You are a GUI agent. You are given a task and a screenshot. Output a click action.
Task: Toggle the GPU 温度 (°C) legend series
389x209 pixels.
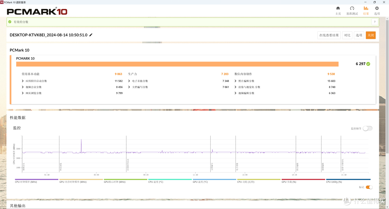tap(214, 181)
